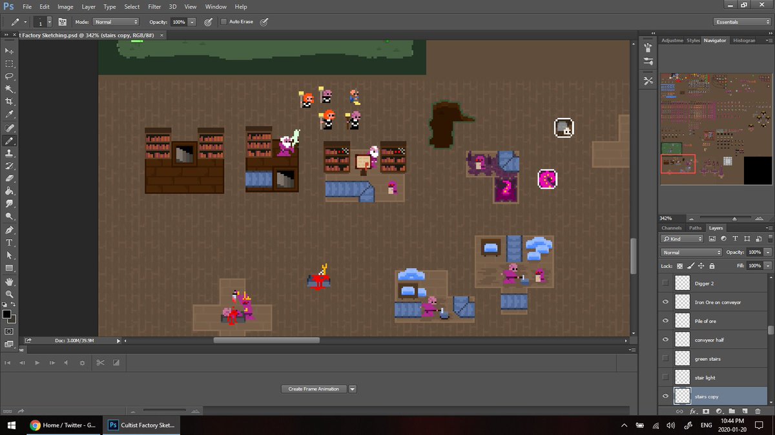Show the Digger 2 layer

[666, 283]
